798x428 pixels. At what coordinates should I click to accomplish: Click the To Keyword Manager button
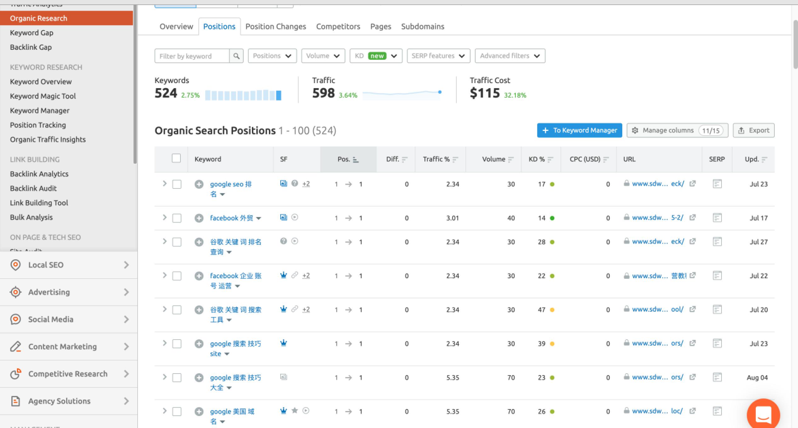(579, 130)
